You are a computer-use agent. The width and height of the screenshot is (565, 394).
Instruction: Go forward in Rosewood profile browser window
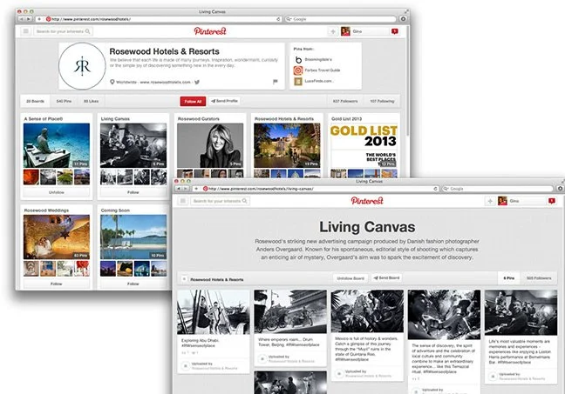[x=28, y=18]
